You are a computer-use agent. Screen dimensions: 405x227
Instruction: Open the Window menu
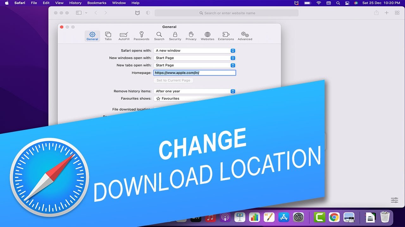[119, 3]
